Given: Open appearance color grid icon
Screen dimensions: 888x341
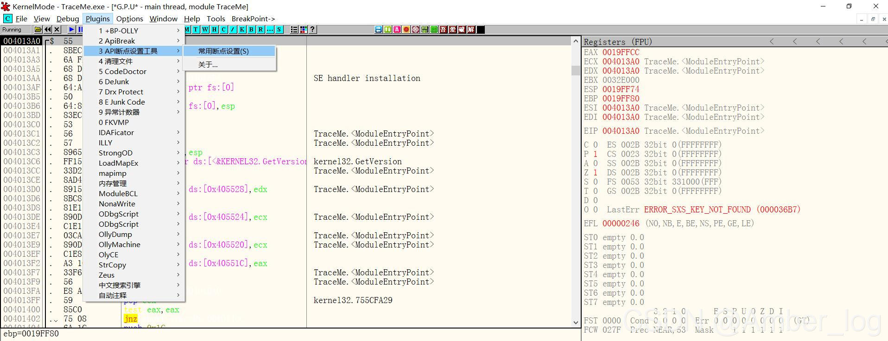Looking at the screenshot, I should 303,29.
